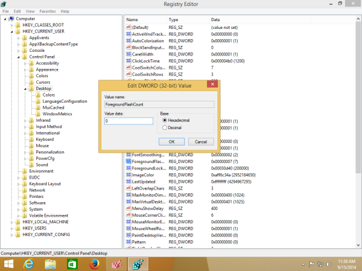
Task: Select the Mouse folder icon
Action: (x=31, y=146)
